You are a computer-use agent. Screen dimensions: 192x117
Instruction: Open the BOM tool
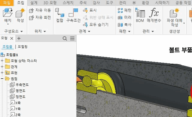tap(140, 15)
